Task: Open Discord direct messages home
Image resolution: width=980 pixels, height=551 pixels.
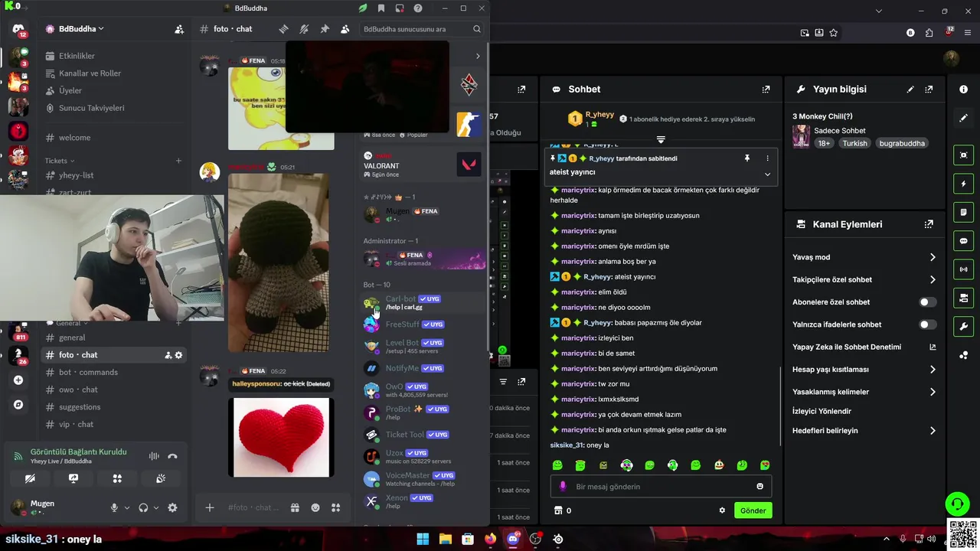Action: coord(18,29)
